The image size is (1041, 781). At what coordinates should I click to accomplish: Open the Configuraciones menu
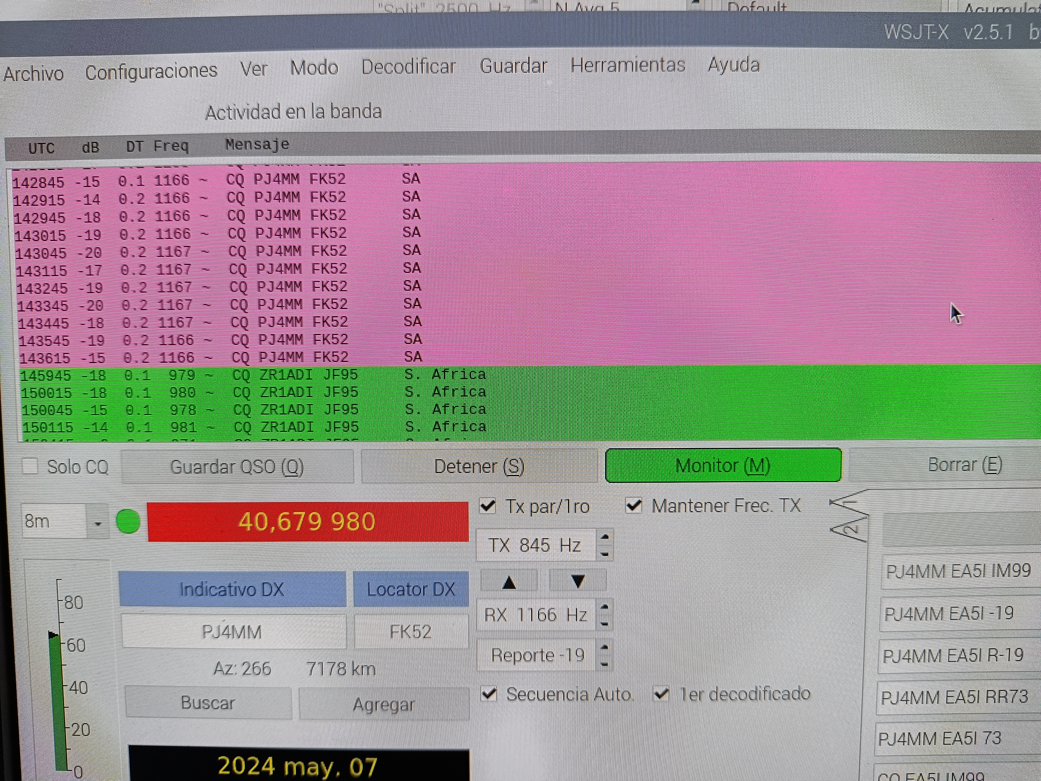point(151,71)
